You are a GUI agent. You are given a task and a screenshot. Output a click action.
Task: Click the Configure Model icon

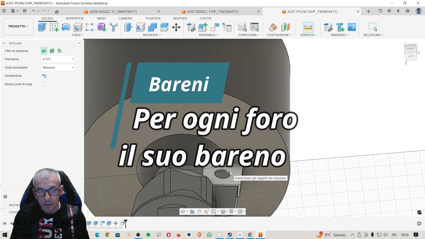click(242, 27)
